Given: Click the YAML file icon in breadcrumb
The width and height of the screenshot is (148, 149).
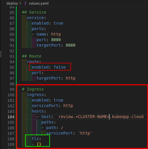Looking at the screenshot, I should point(25,3).
